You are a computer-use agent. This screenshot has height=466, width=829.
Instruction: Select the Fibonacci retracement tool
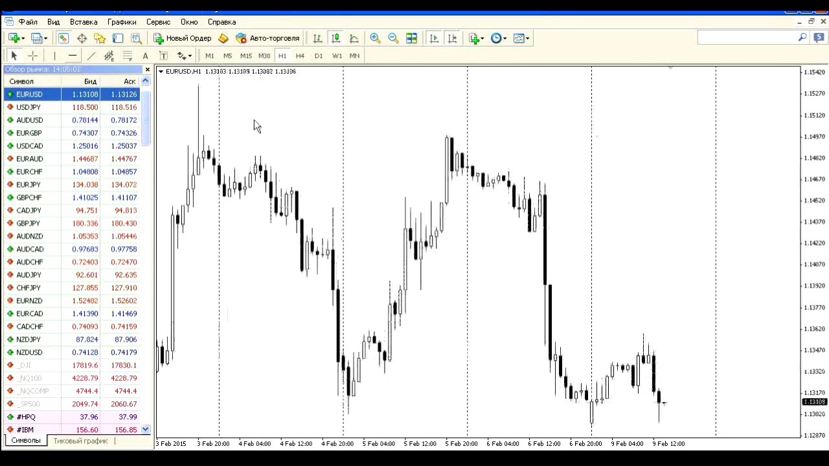click(x=127, y=56)
